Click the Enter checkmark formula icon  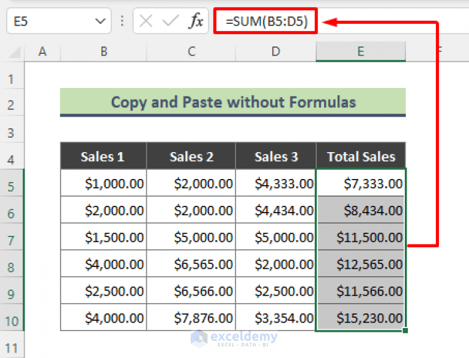coord(171,21)
